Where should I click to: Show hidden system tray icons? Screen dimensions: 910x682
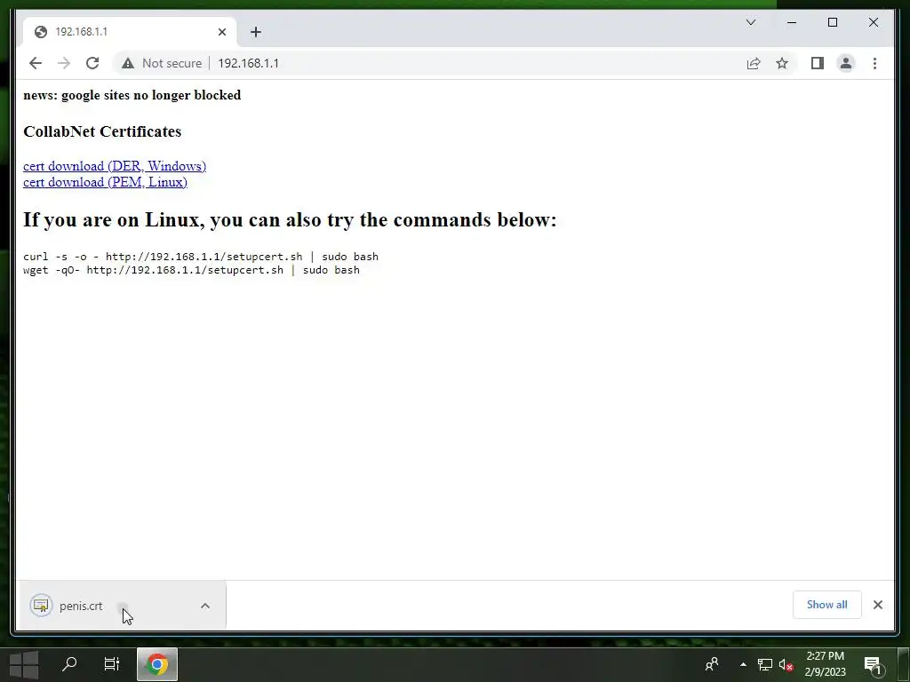click(744, 664)
